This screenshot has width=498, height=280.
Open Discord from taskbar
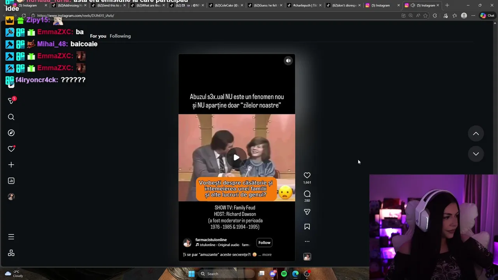click(273, 274)
